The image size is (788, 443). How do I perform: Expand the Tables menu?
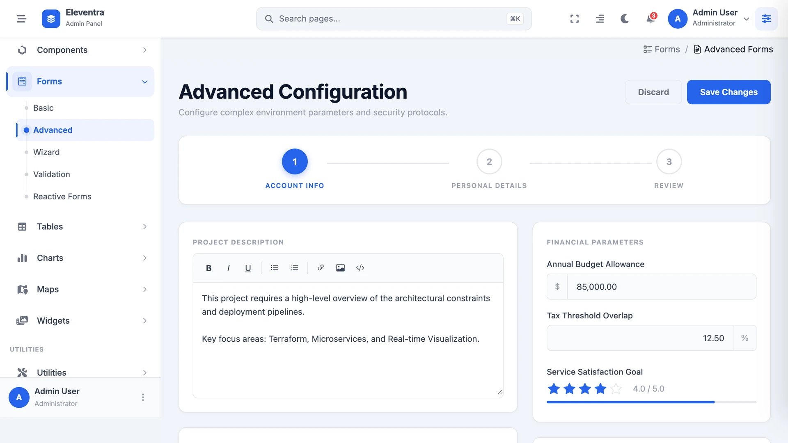[80, 227]
